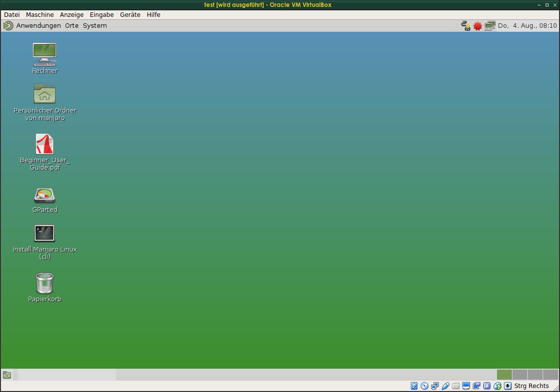Expand the Orte places menu

72,26
